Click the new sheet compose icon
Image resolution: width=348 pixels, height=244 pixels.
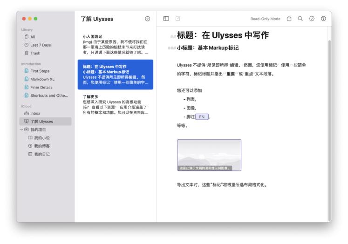point(178,19)
